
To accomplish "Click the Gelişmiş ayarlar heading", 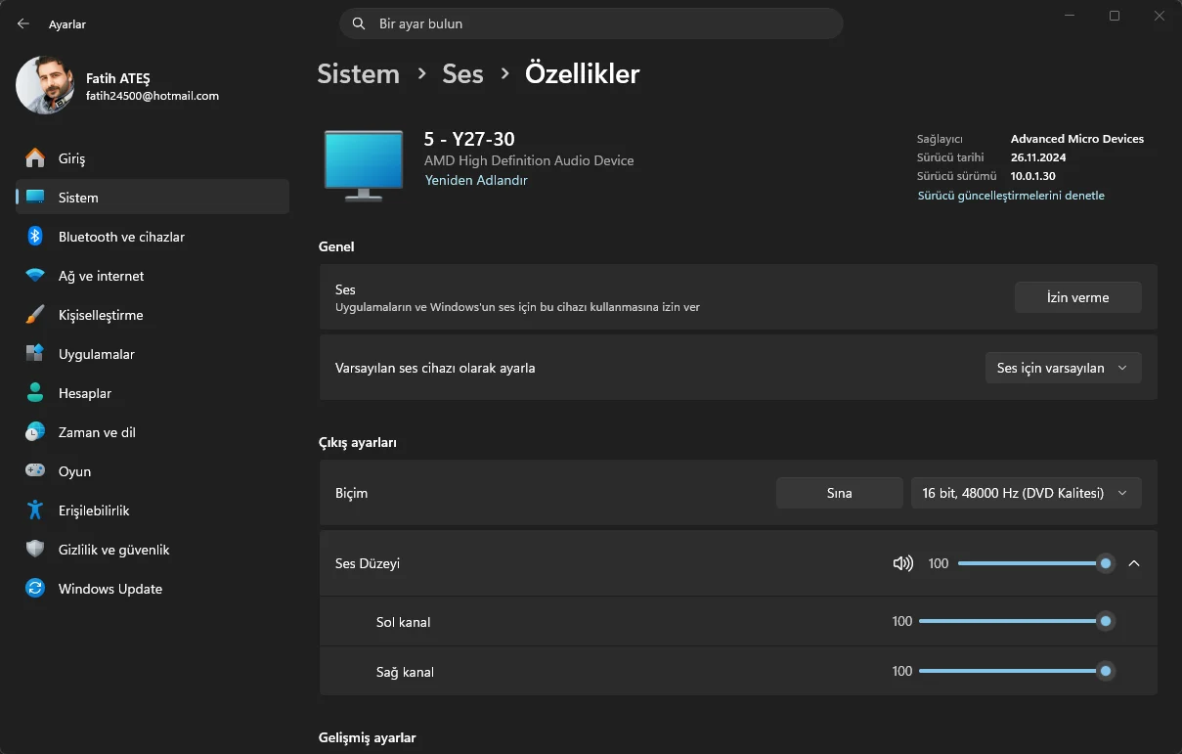I will pyautogui.click(x=368, y=737).
